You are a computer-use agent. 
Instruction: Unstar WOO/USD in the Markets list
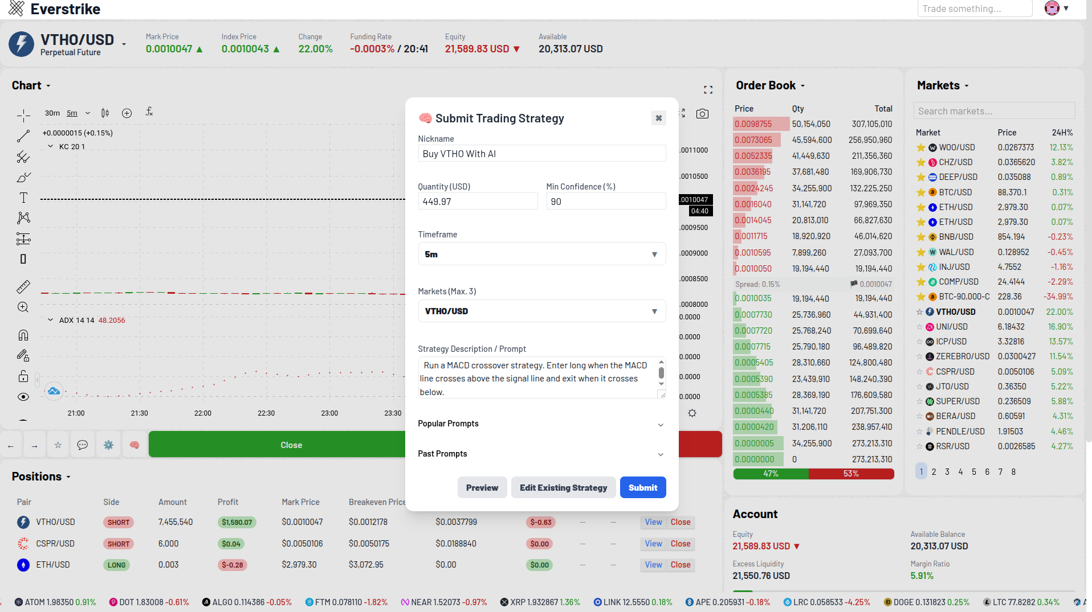pos(920,147)
